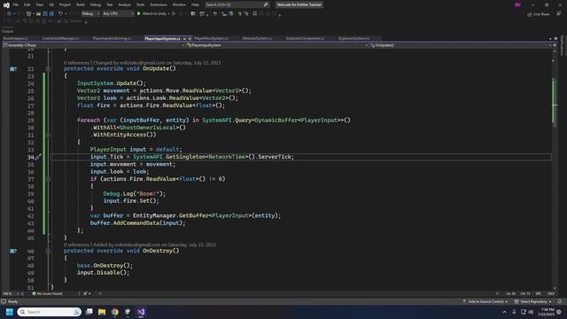Open the PlayerInputSystem type dropdown
Screen dimensions: 567x319
click(276, 45)
